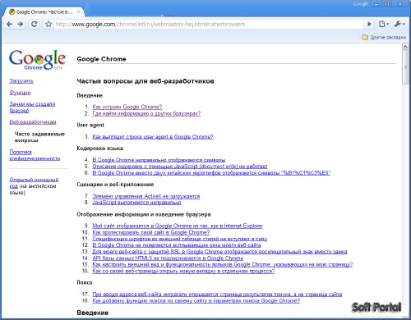Open the page menu icon

pyautogui.click(x=384, y=24)
